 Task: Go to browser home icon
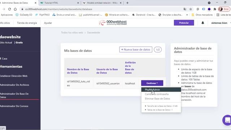(x=15, y=9)
